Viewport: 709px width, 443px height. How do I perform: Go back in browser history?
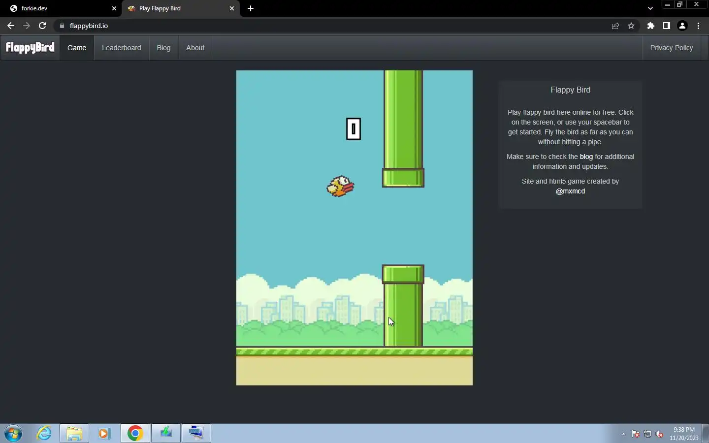point(11,26)
